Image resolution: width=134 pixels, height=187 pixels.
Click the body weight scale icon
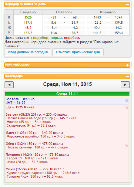click(x=127, y=101)
